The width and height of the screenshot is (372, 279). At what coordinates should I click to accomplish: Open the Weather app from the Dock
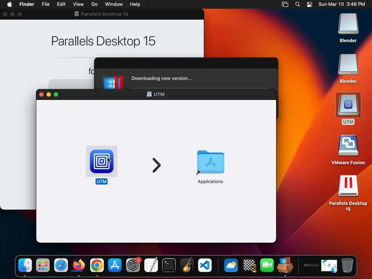tap(231, 265)
